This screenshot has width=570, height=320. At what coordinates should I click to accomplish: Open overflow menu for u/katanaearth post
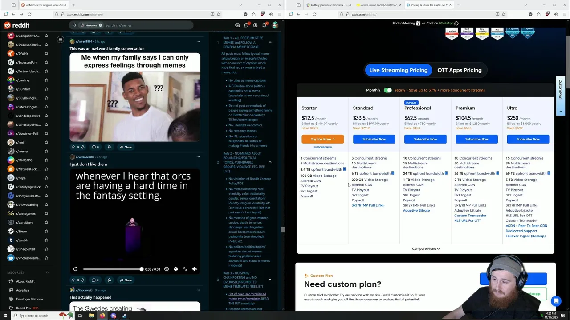click(x=198, y=157)
